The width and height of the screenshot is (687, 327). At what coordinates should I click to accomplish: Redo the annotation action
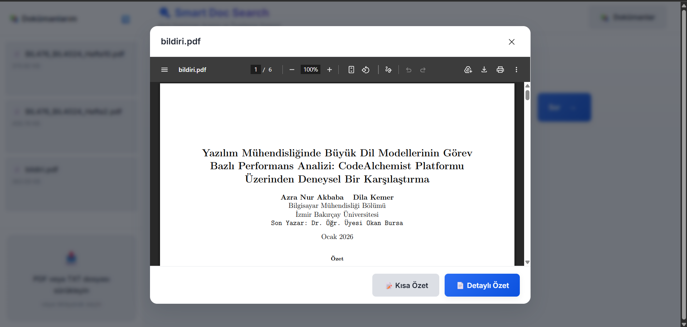(423, 70)
